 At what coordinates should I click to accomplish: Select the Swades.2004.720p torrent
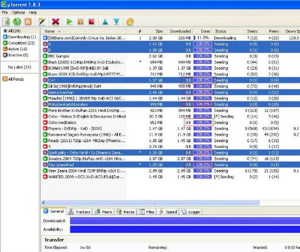(170, 158)
